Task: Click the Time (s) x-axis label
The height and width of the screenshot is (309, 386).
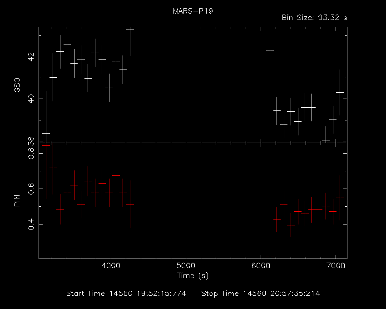Action: click(193, 275)
